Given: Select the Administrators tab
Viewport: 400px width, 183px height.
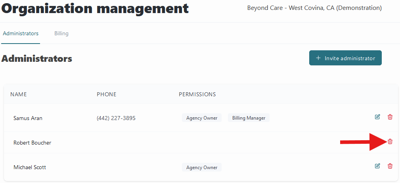Looking at the screenshot, I should point(21,33).
